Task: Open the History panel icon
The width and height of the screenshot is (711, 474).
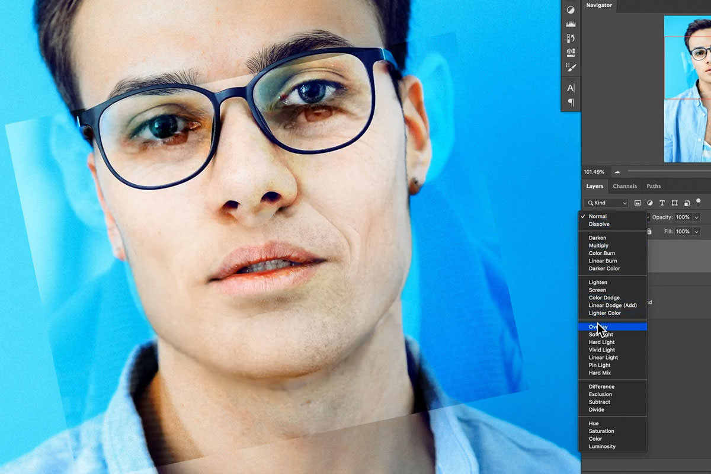Action: tap(571, 38)
